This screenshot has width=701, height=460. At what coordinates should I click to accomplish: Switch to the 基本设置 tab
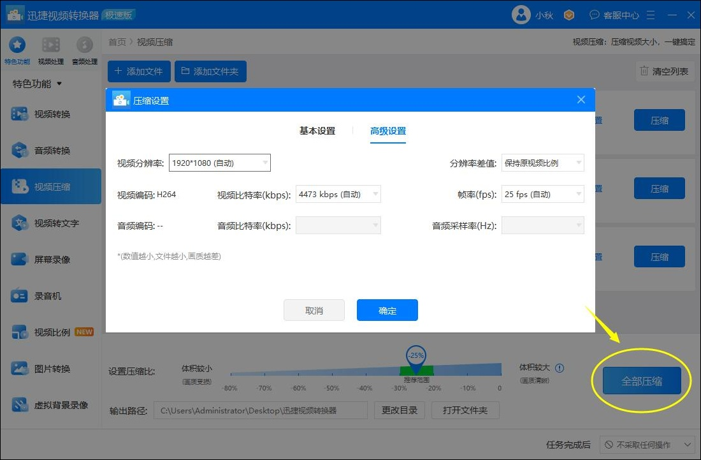[x=317, y=131]
